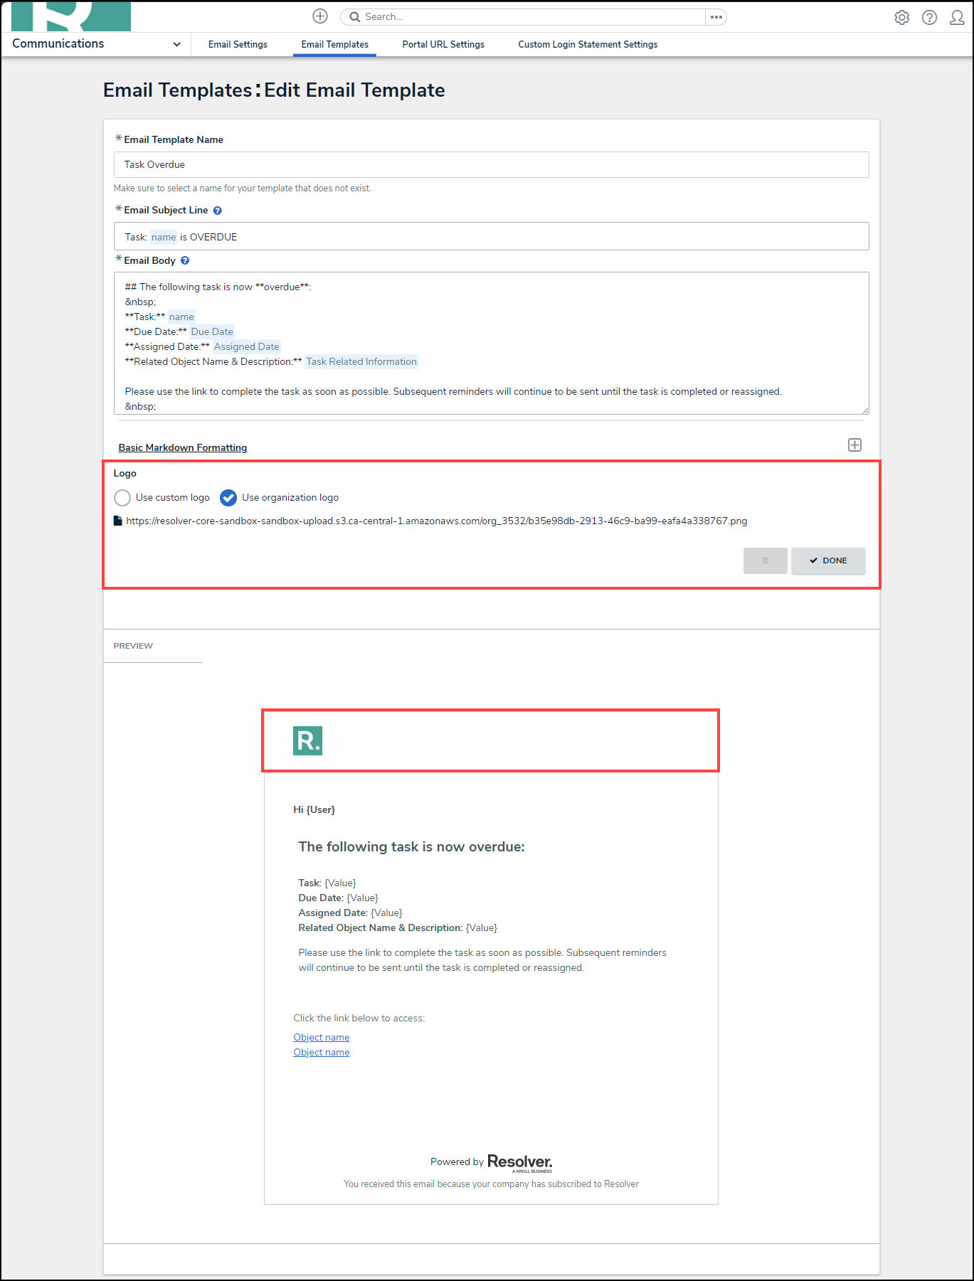Open Basic Markdown Formatting link
974x1281 pixels.
tap(183, 447)
